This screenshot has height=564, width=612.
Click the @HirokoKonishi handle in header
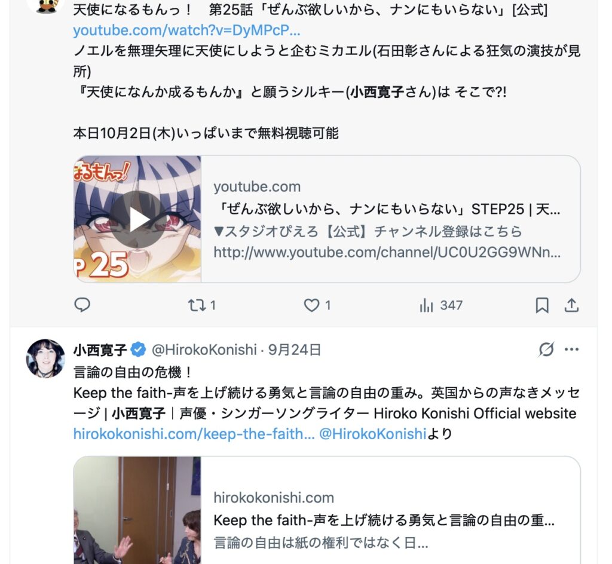[204, 350]
